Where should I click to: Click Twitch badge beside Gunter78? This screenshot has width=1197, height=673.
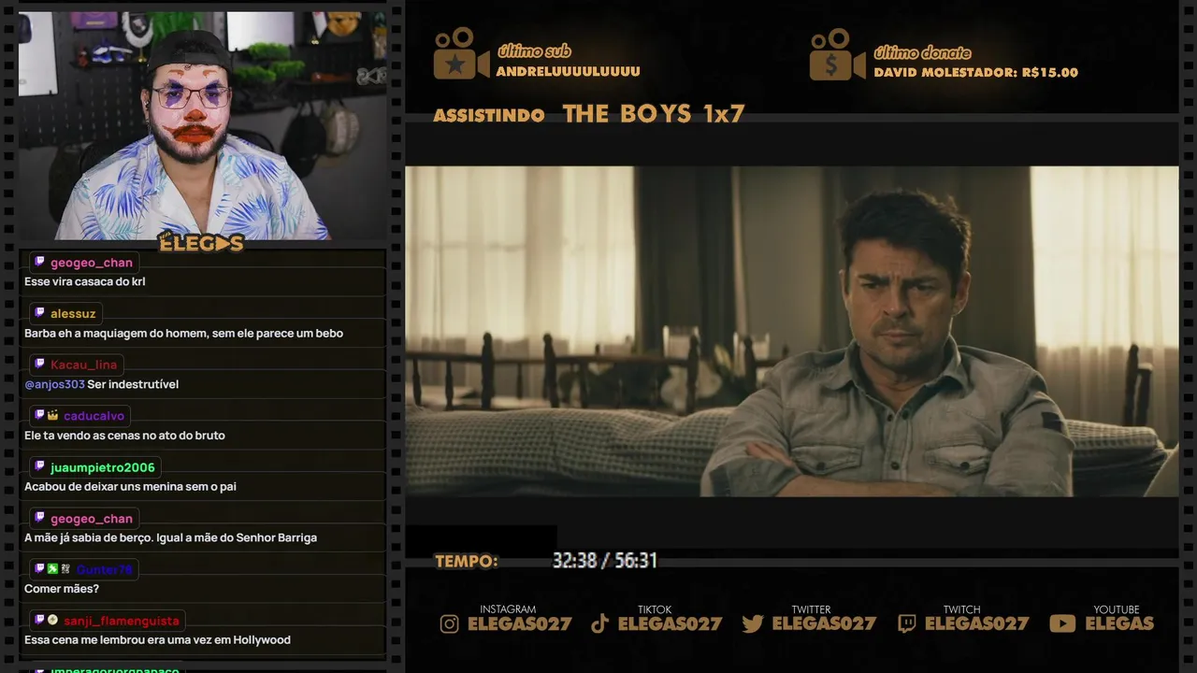pyautogui.click(x=39, y=568)
